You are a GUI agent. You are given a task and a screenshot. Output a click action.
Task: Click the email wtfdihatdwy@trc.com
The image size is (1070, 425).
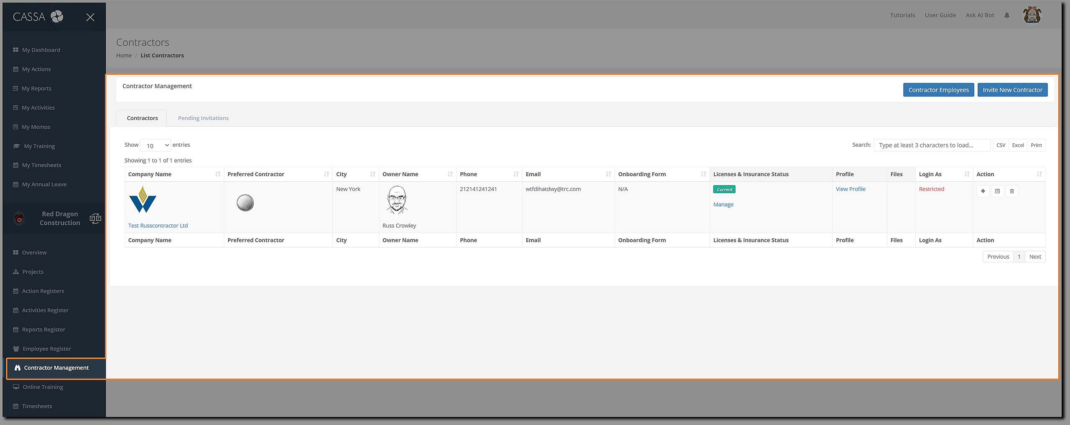point(553,189)
